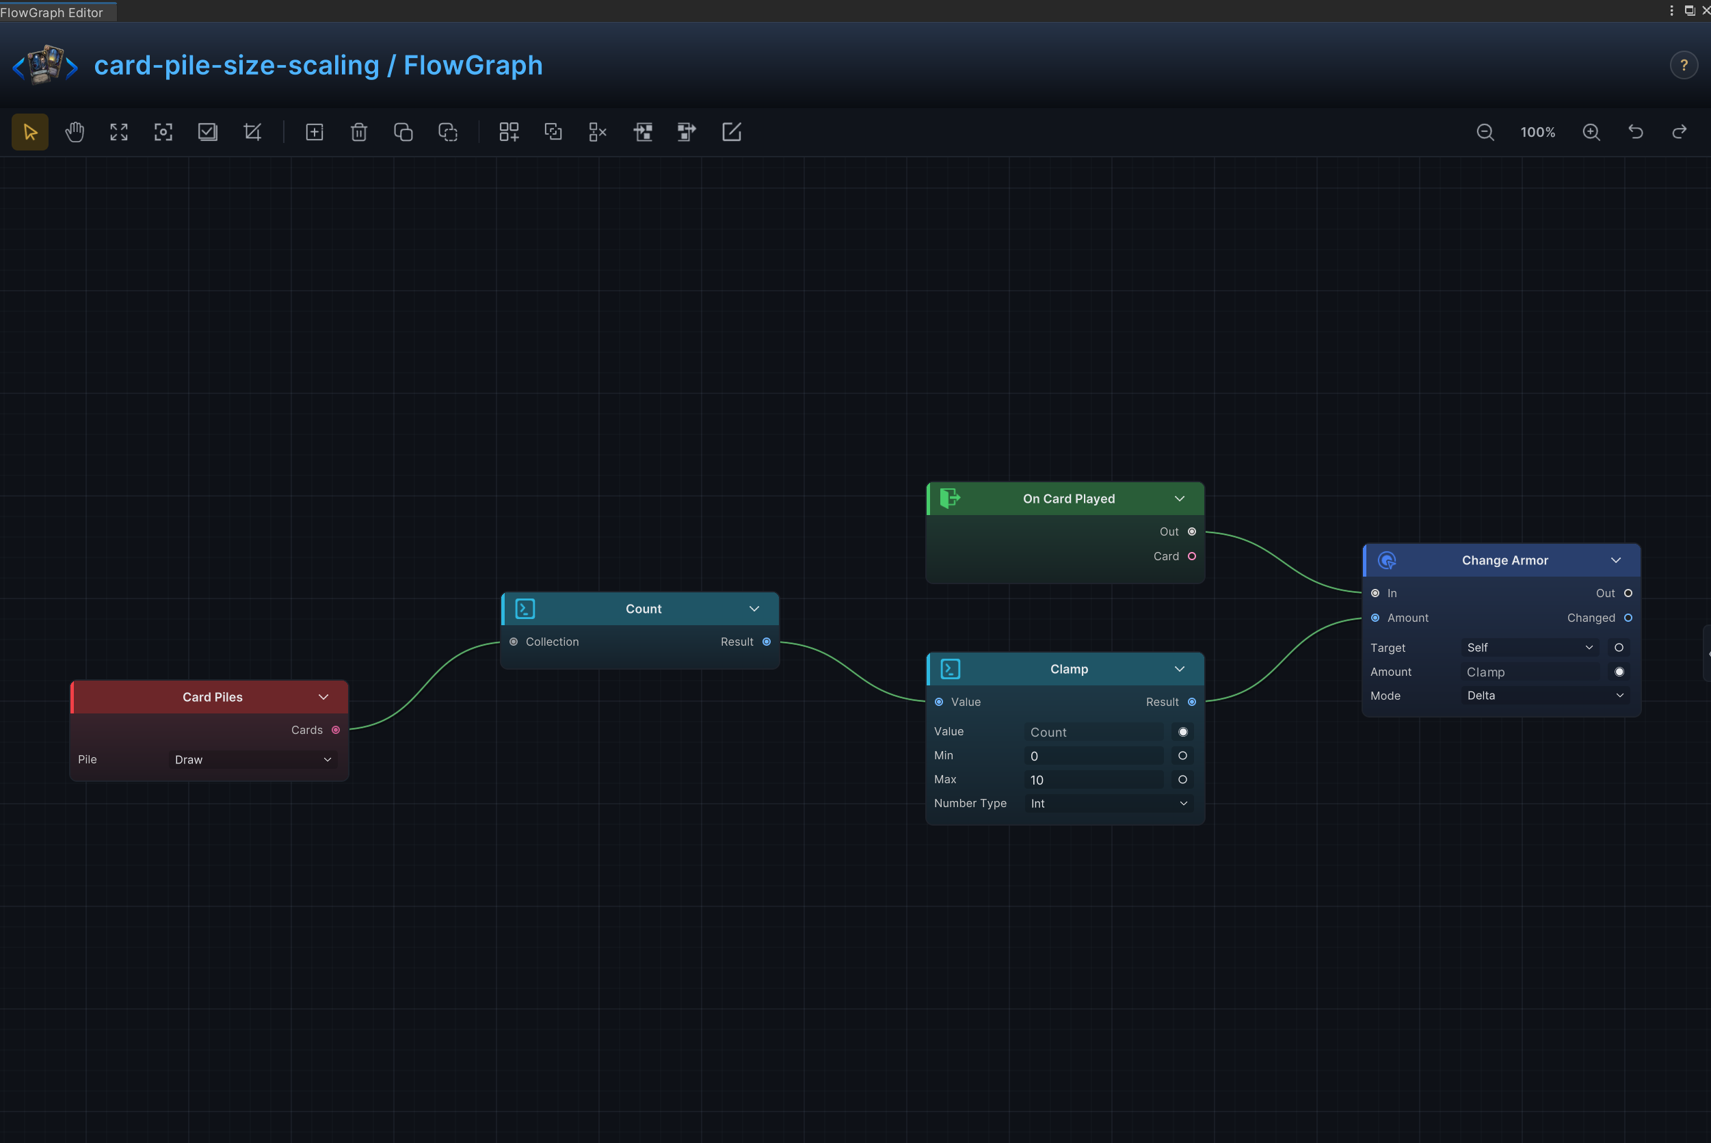The image size is (1711, 1143).
Task: Toggle the Clamp Value row port circle
Action: 1182,732
